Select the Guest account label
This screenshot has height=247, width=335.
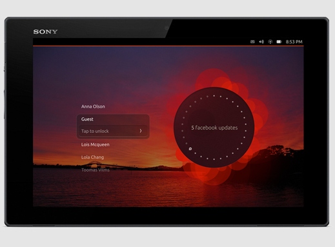(x=87, y=119)
